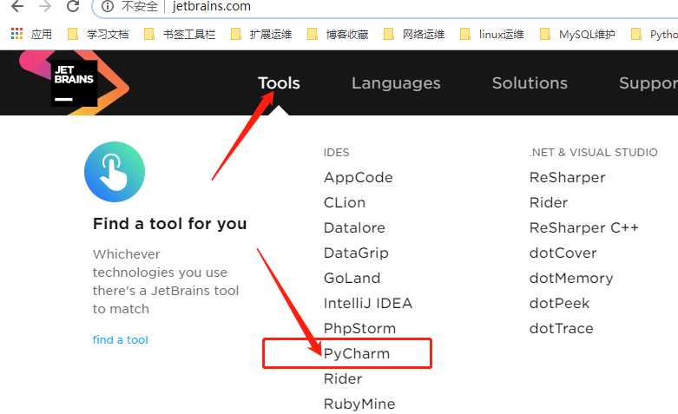
Task: Click the browser back arrow
Action: (17, 5)
